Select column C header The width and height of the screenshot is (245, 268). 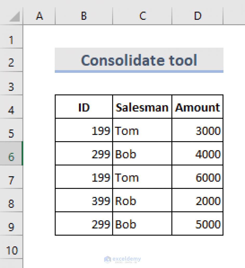tap(142, 16)
